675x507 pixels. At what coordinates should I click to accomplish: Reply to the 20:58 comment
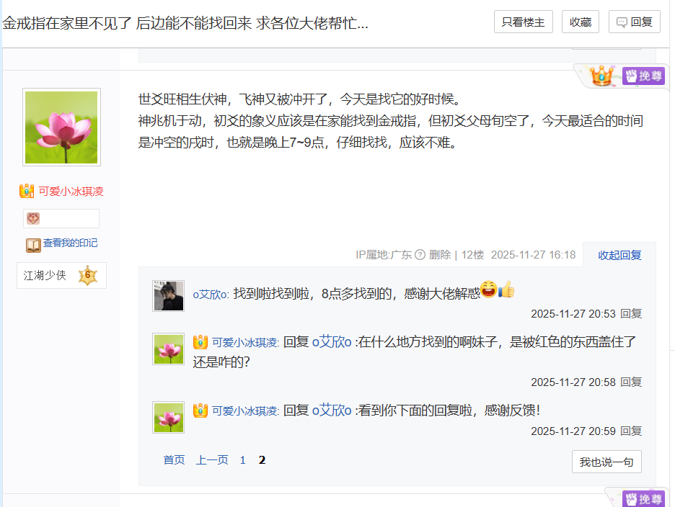pyautogui.click(x=631, y=382)
